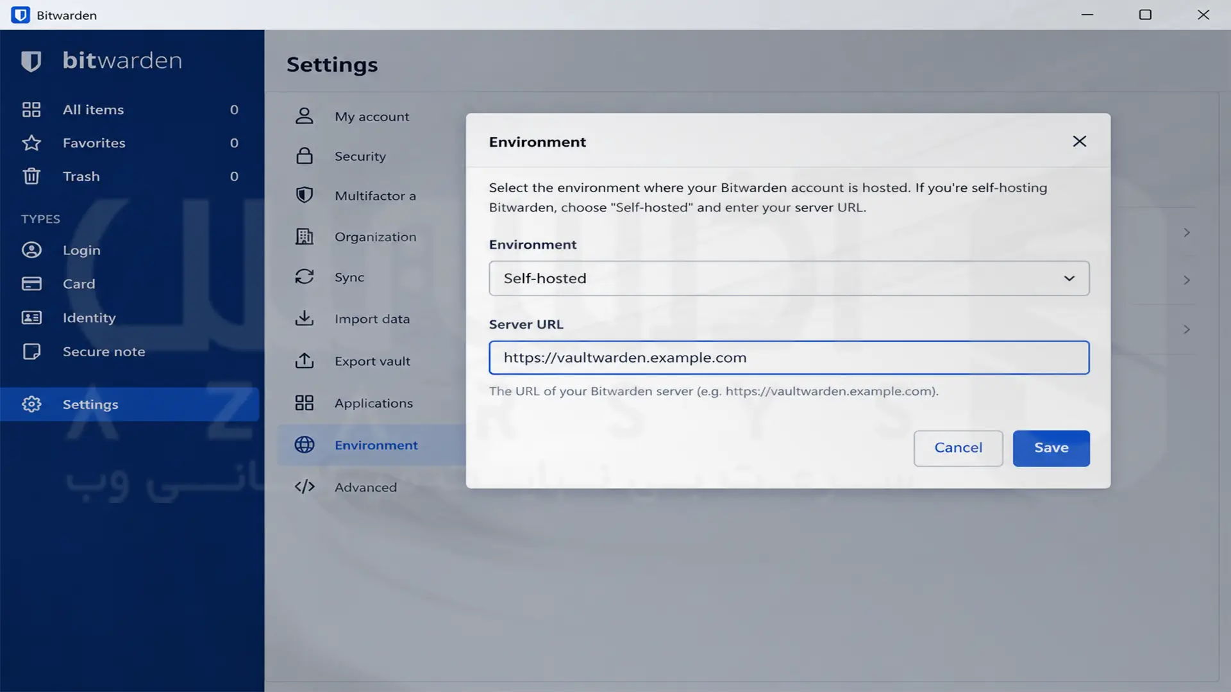Click the Server URL field label
The height and width of the screenshot is (692, 1231).
point(526,324)
